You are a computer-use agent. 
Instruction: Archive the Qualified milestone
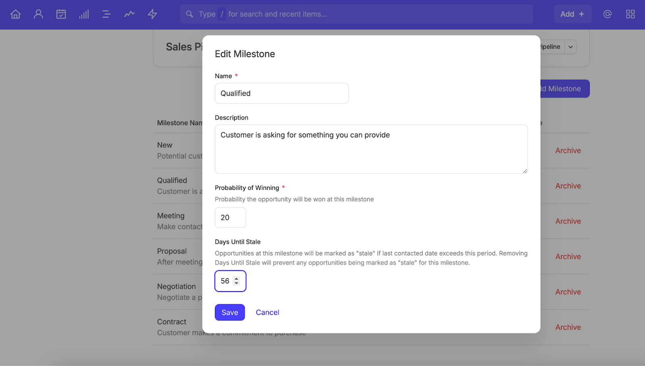pos(568,186)
